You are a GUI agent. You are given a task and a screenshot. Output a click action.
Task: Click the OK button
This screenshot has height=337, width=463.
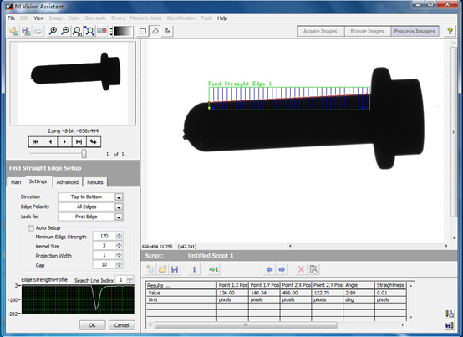pyautogui.click(x=93, y=325)
